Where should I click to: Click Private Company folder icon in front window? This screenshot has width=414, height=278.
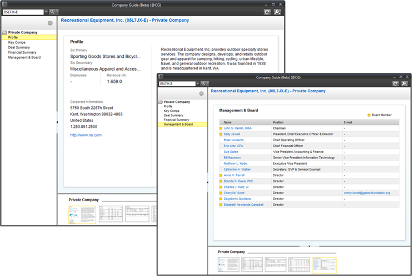tap(161, 102)
